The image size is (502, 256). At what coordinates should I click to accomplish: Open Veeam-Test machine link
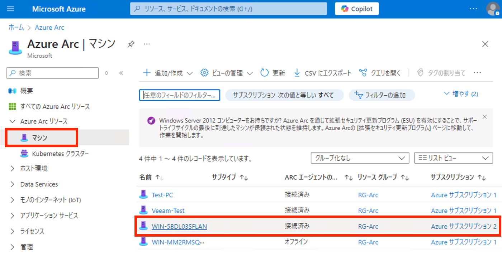click(x=168, y=211)
